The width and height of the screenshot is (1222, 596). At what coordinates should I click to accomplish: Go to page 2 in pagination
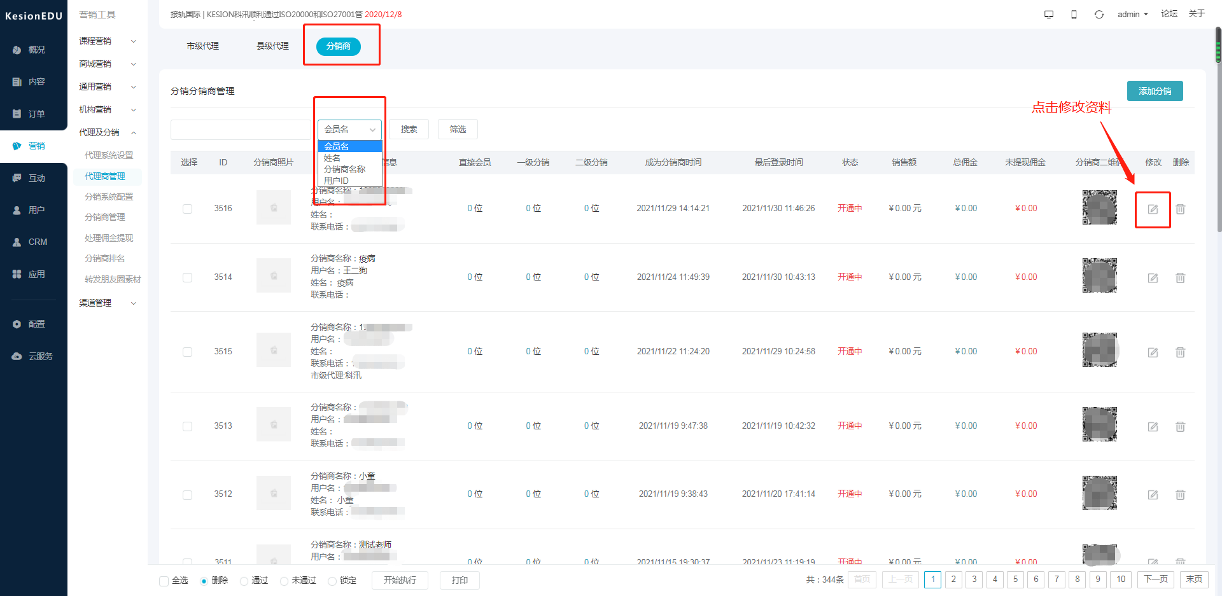point(953,579)
